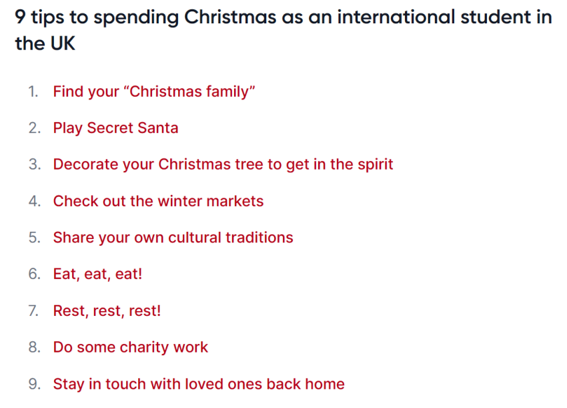Open Decorate your Christmas tree link

tap(223, 165)
